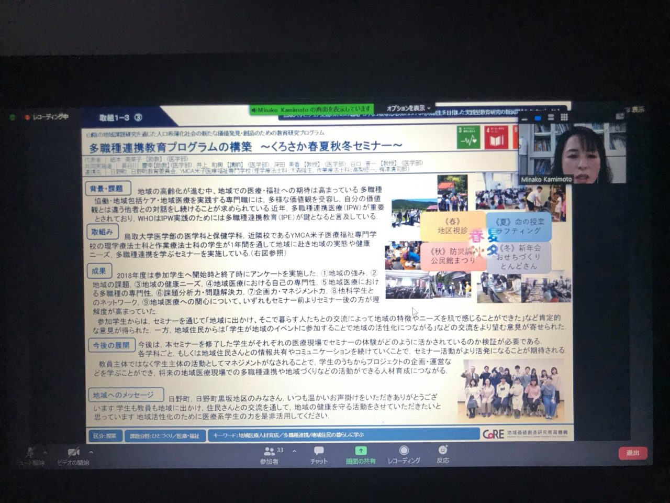Click the green encryption shield icon

(13, 117)
